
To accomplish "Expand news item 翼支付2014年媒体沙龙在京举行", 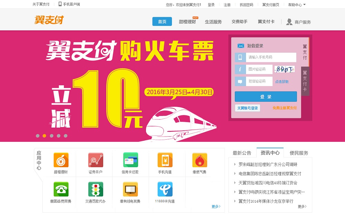I will 266,201.
